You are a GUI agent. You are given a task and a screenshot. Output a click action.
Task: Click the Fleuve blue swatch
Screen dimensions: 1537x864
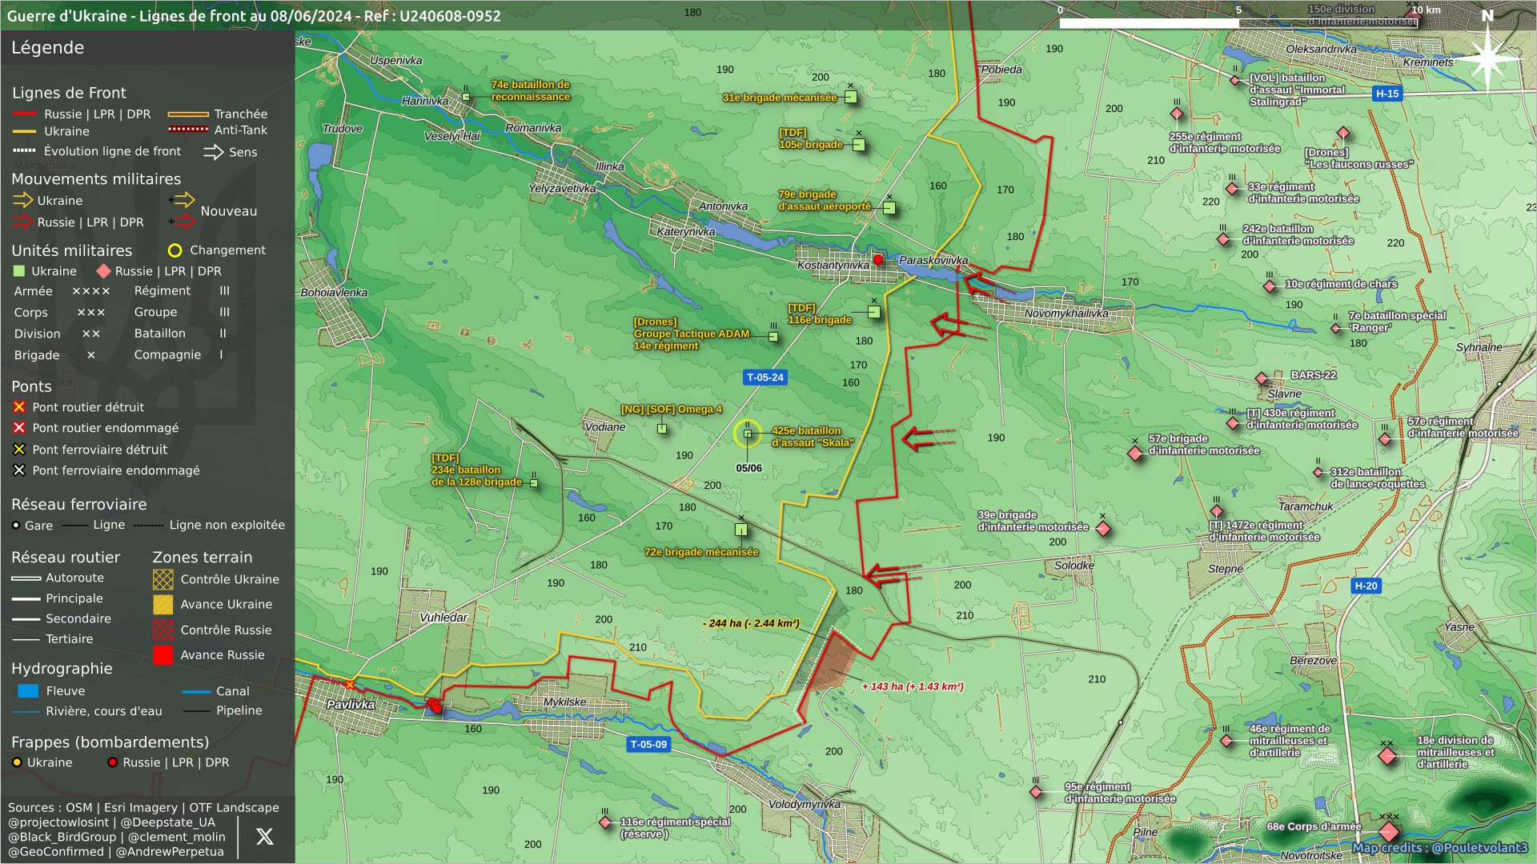(28, 690)
